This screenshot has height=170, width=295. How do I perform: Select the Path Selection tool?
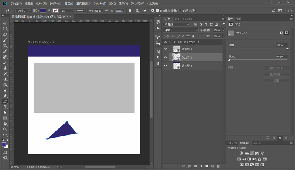pos(5,113)
